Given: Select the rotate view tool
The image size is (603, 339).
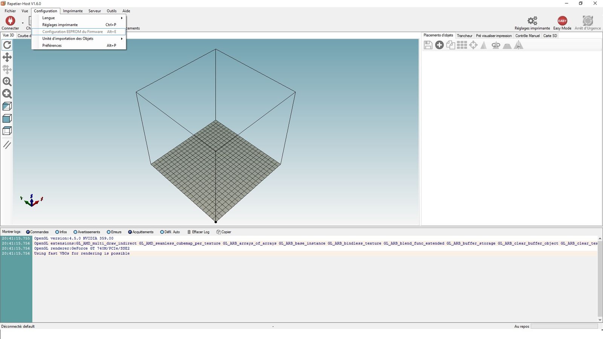Looking at the screenshot, I should point(7,45).
